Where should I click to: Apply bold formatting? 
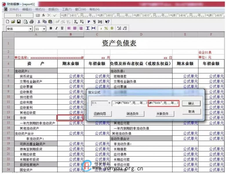[x=51, y=28]
